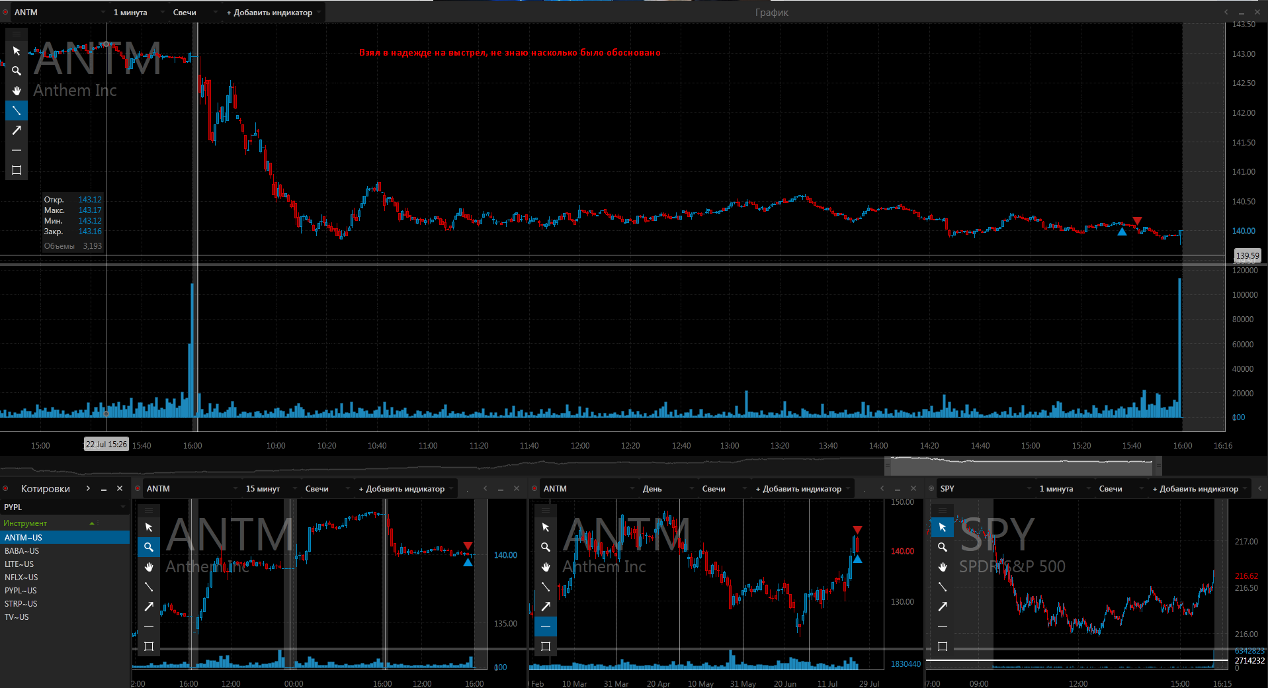The height and width of the screenshot is (688, 1268).
Task: Select hand tool in 15-minute ANTM chart
Action: point(149,567)
